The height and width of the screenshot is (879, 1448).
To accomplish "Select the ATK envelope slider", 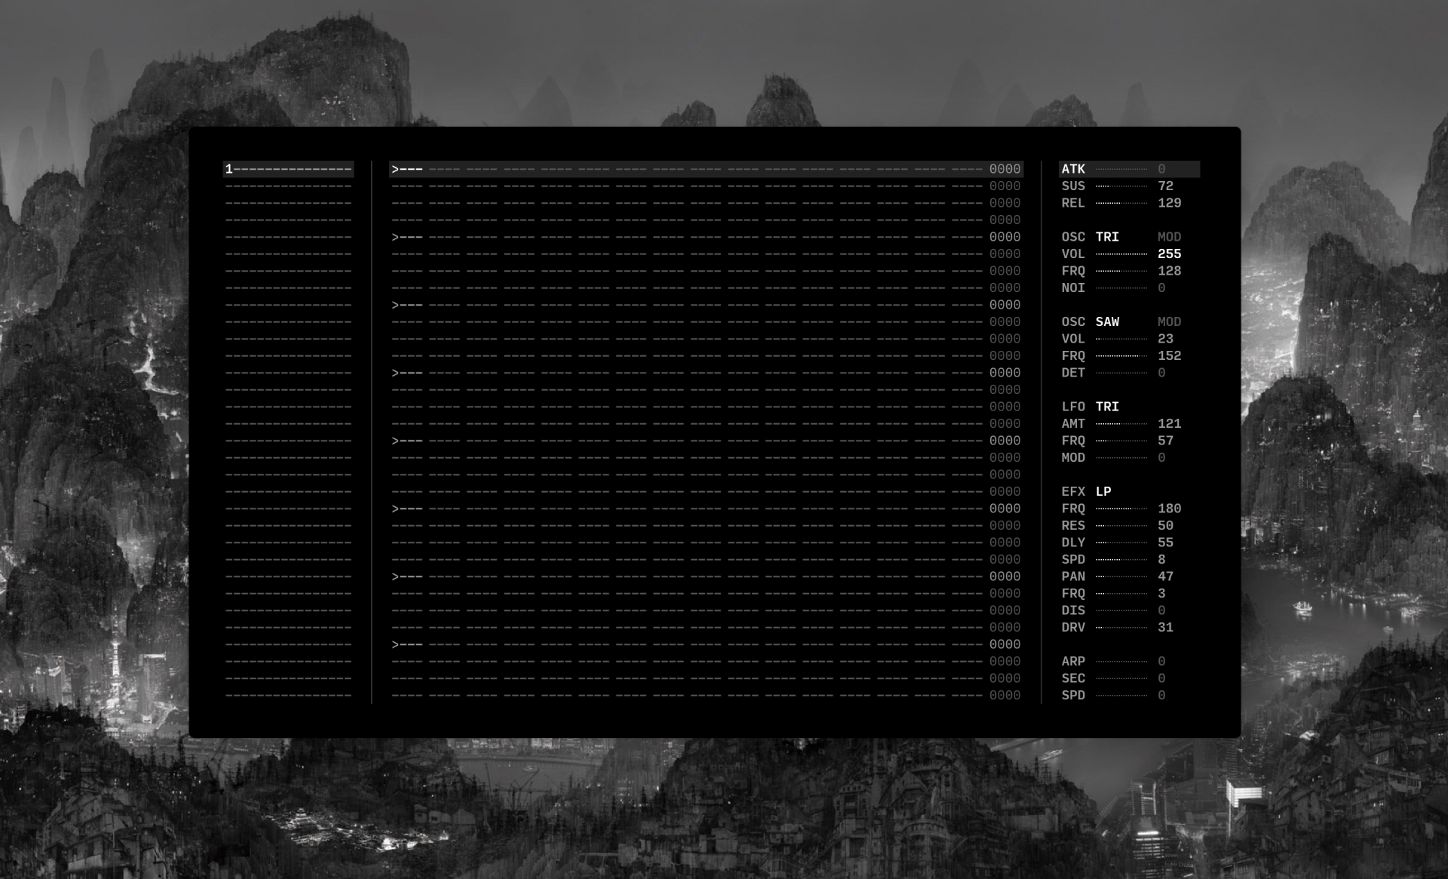I will tap(1121, 169).
